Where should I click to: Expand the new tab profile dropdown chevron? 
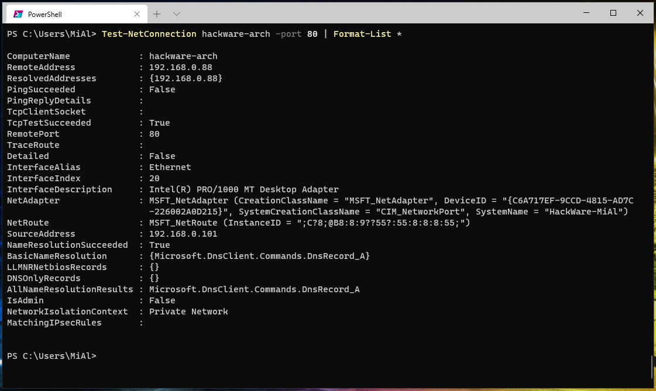pos(177,13)
